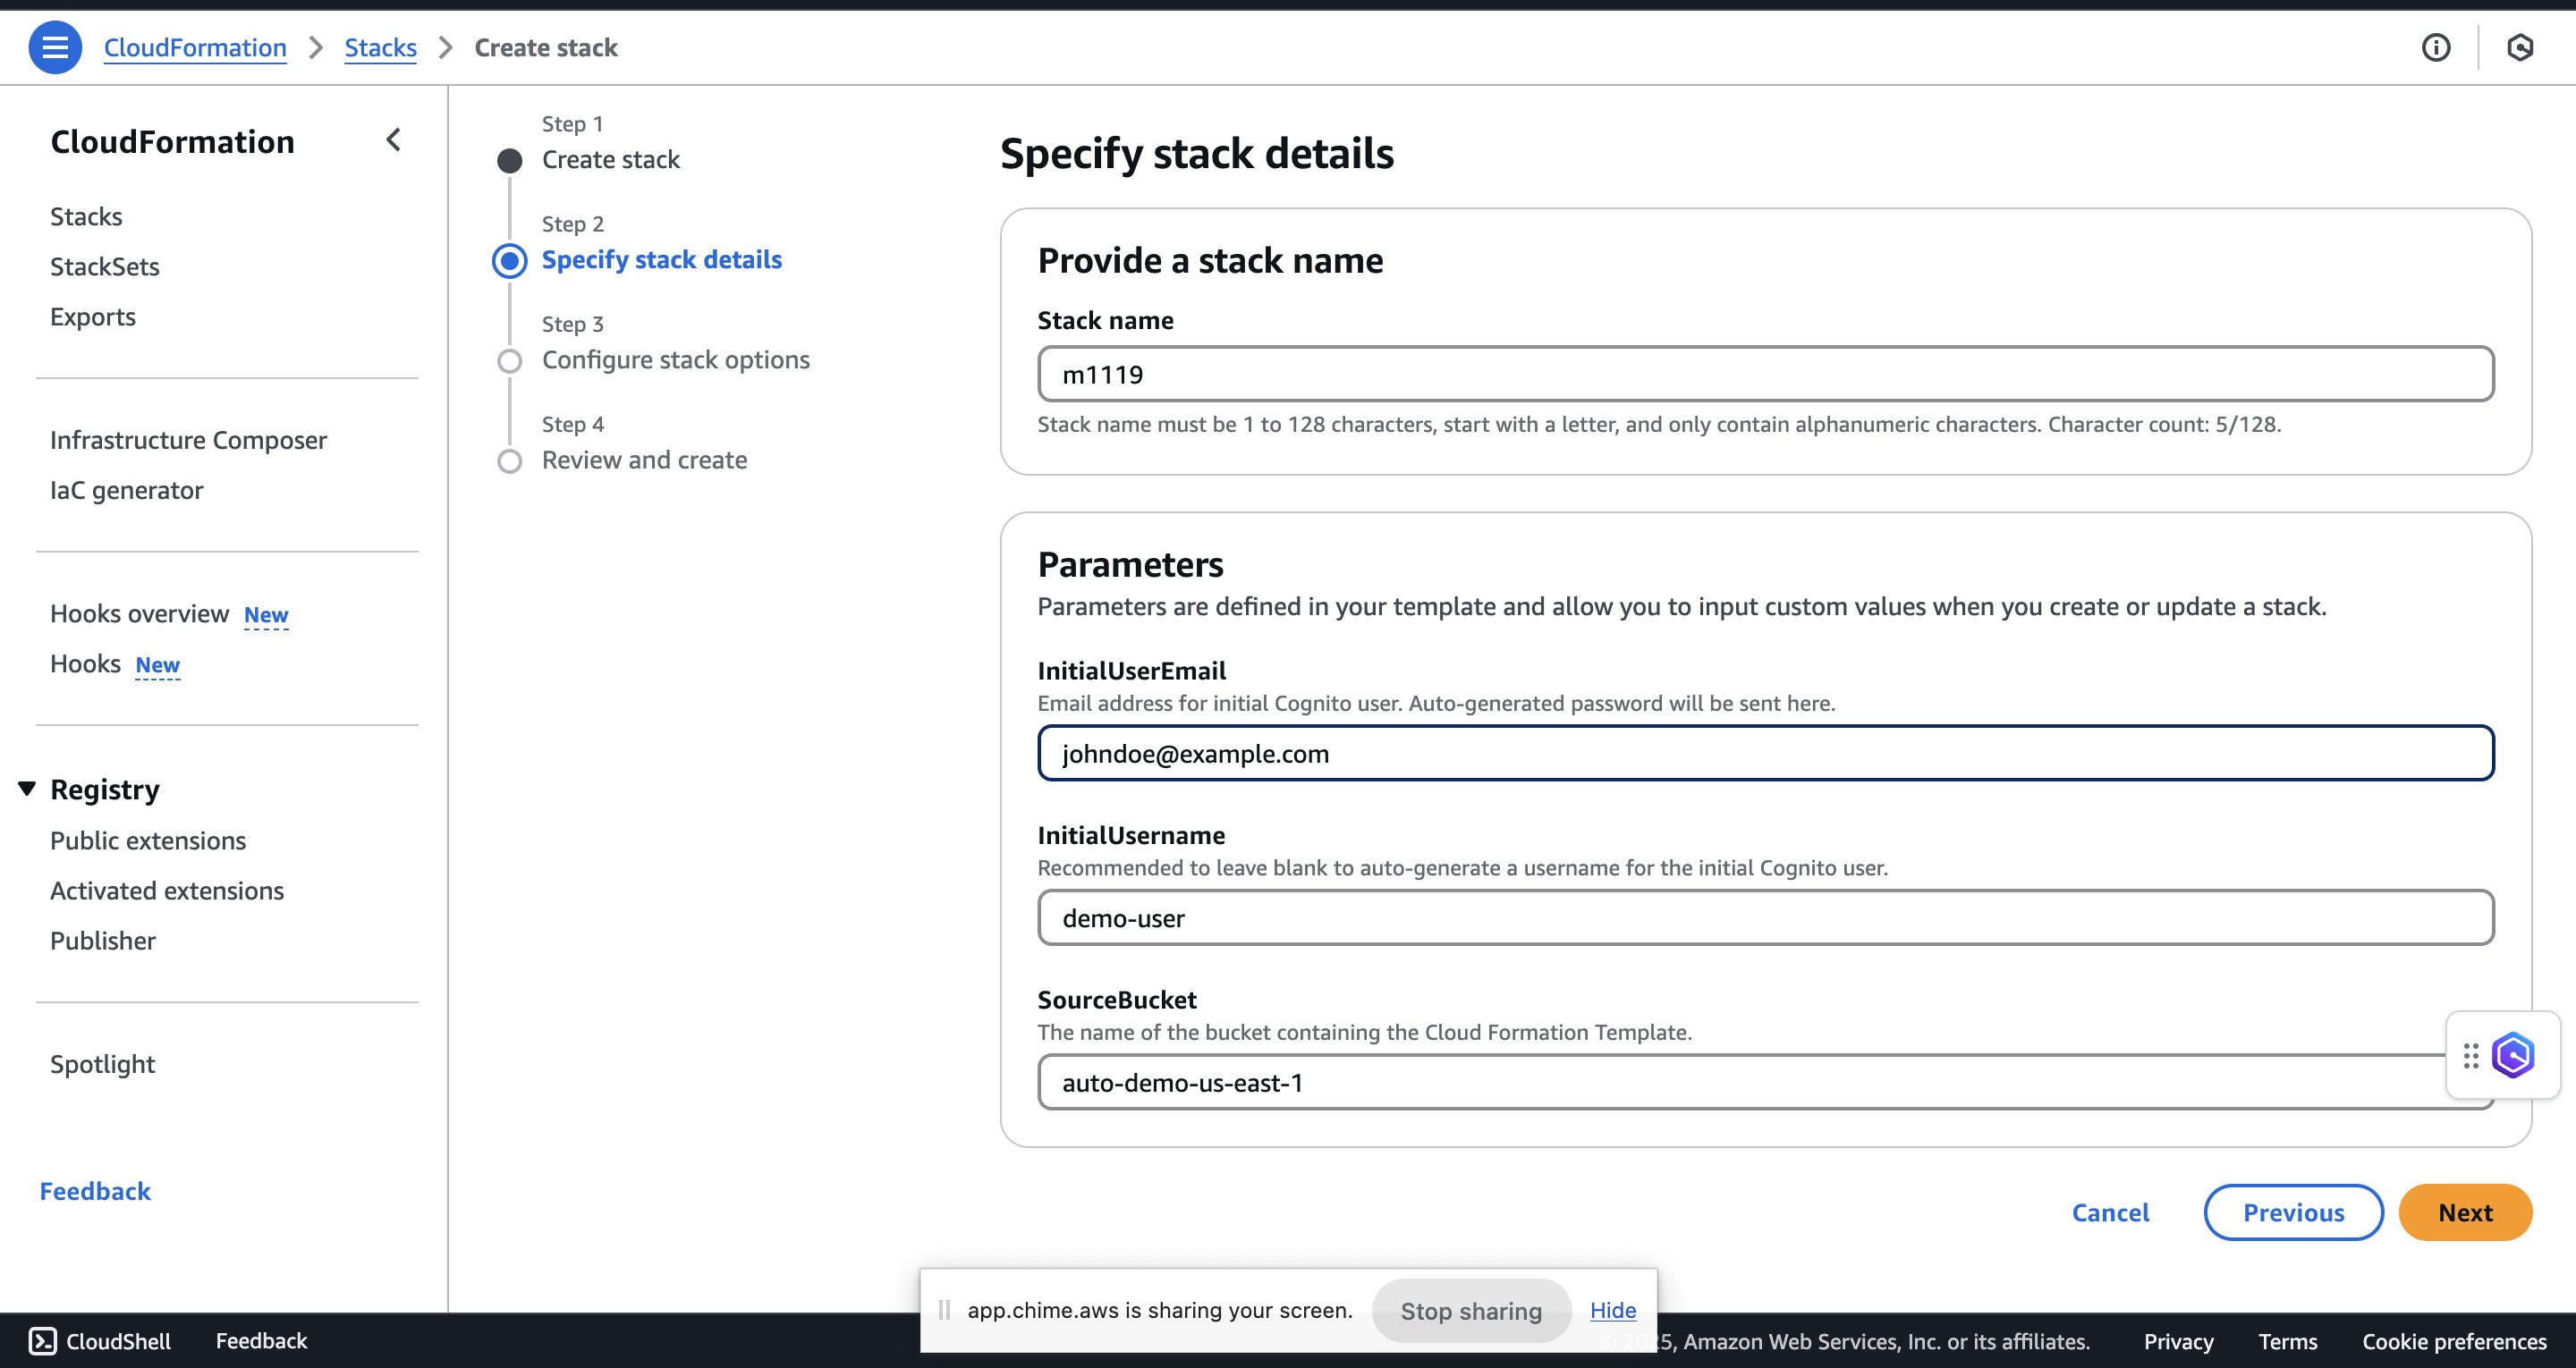The width and height of the screenshot is (2576, 1368).
Task: Click the orange Next button
Action: (x=2465, y=1212)
